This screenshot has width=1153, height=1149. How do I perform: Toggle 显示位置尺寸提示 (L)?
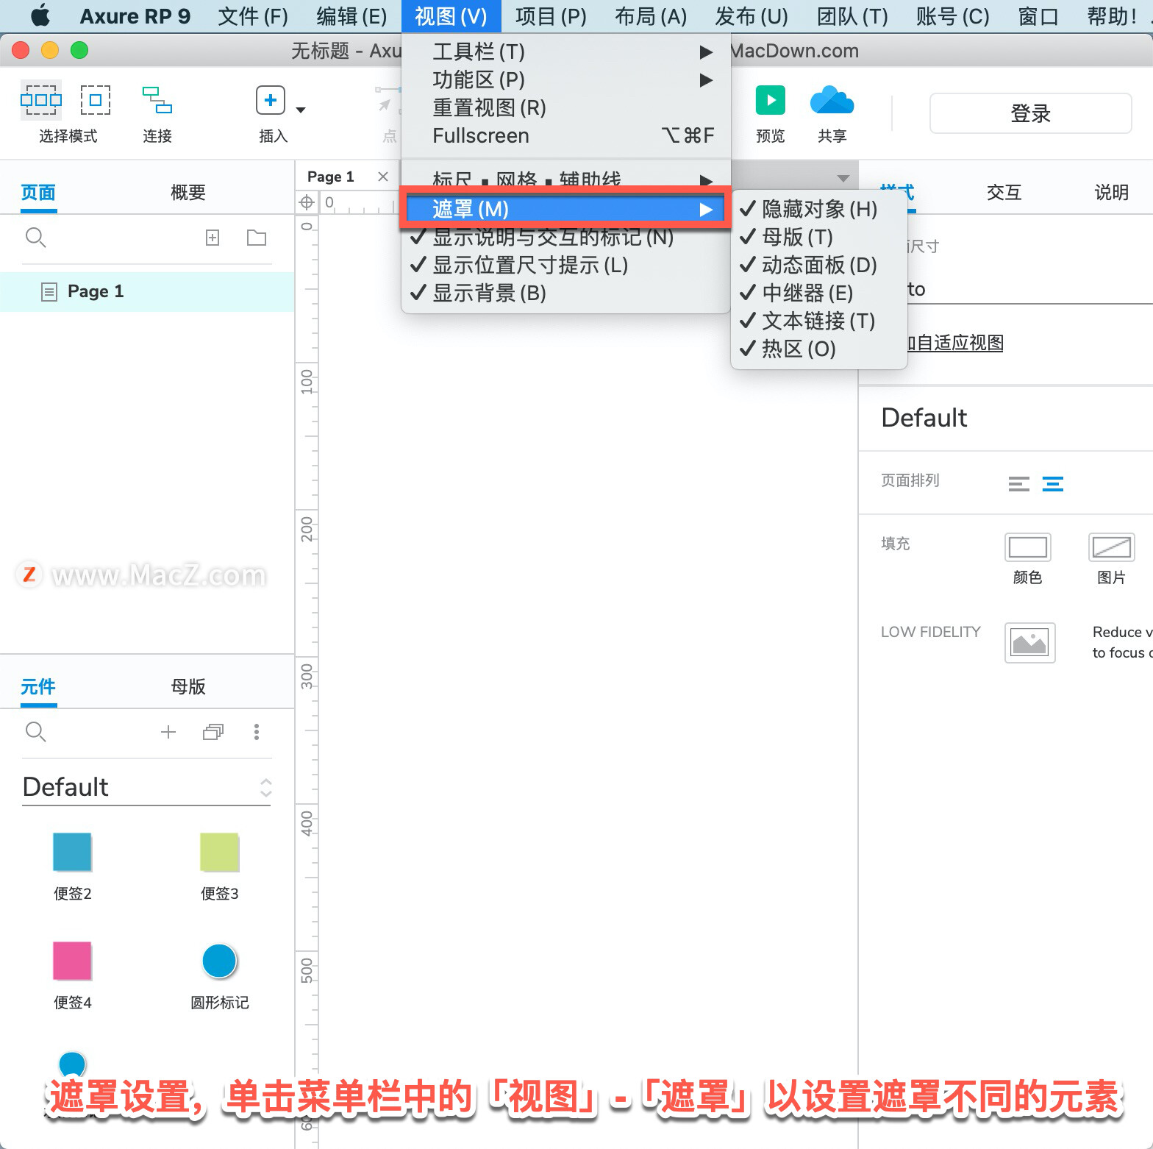pyautogui.click(x=565, y=265)
